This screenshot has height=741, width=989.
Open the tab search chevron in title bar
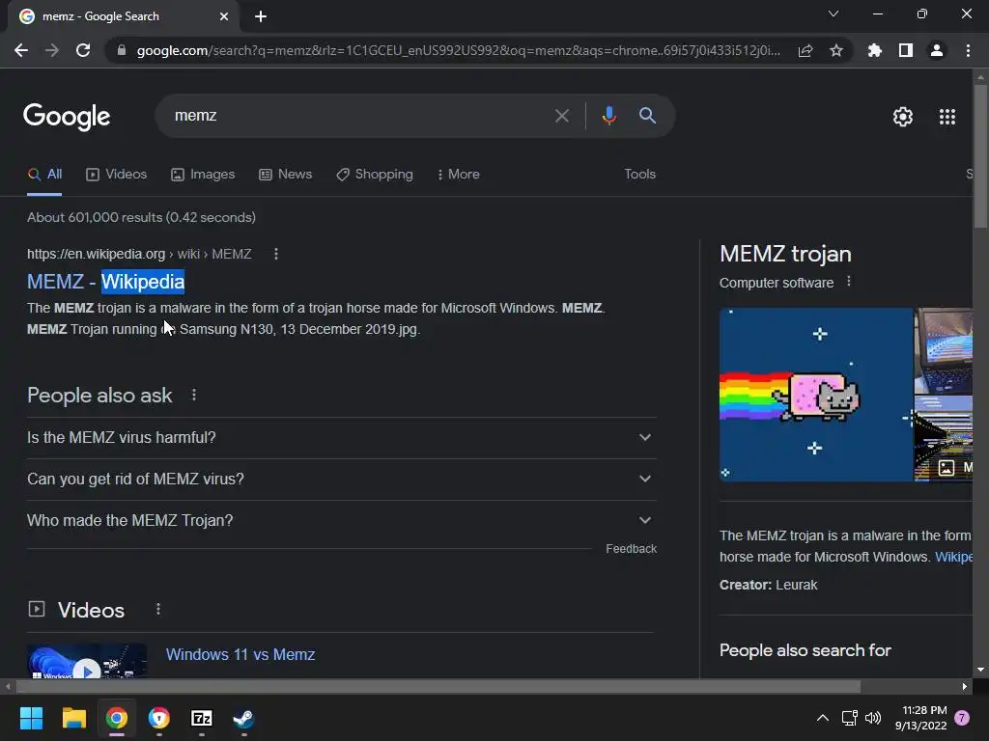(x=834, y=14)
